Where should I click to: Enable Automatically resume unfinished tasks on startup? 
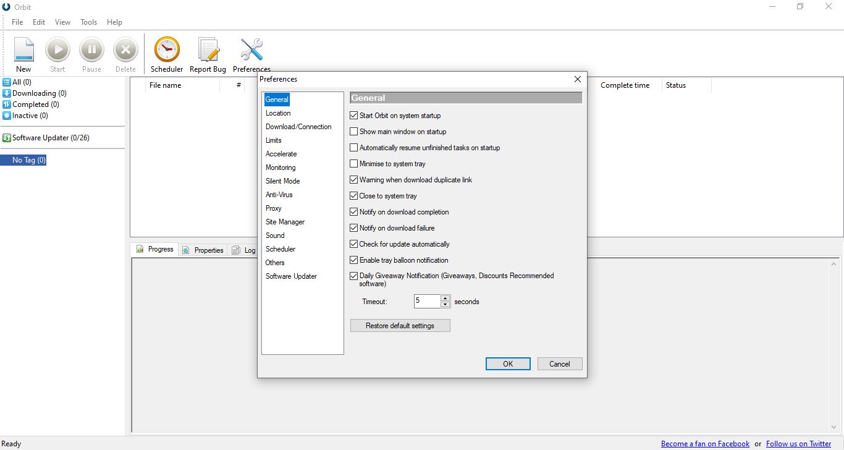(354, 148)
